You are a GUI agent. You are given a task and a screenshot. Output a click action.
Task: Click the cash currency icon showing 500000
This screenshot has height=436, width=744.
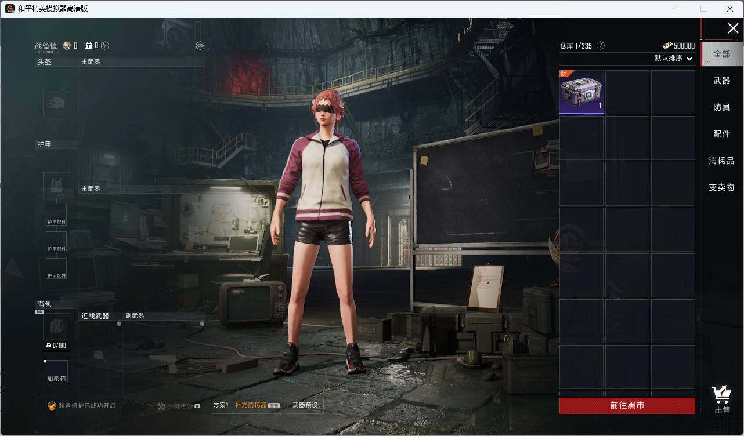[667, 46]
